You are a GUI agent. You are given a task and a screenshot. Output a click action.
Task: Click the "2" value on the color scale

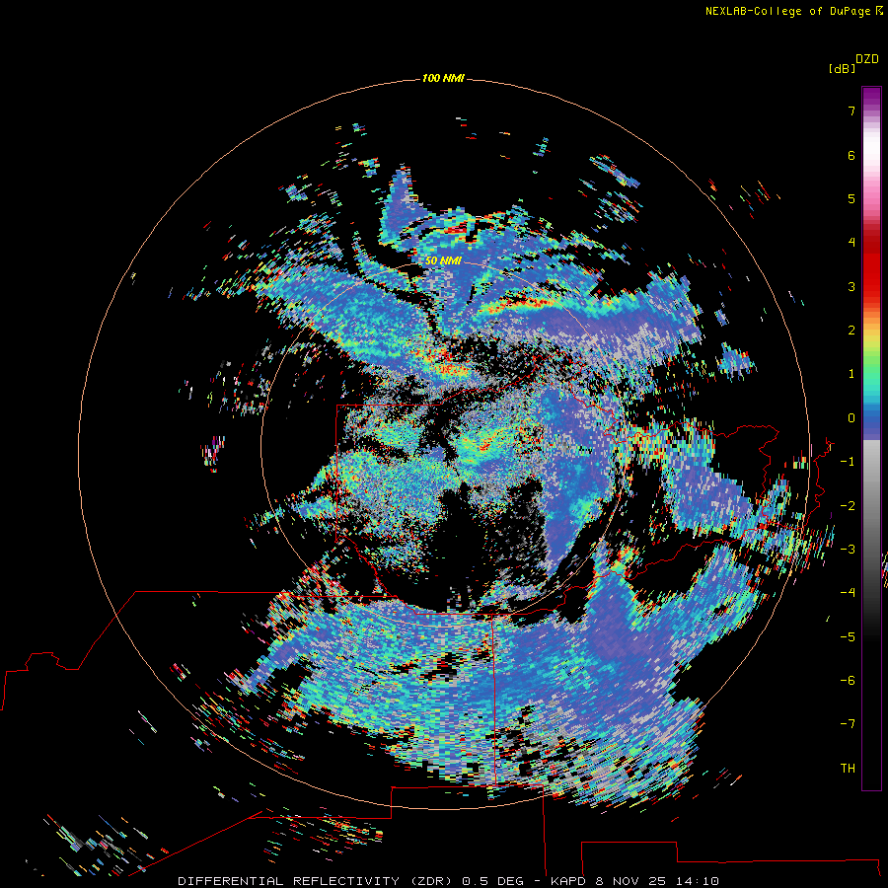tap(851, 331)
